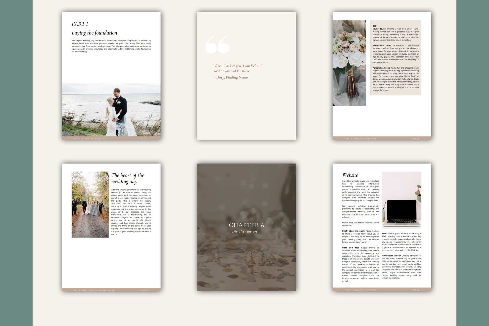Viewport: 489px width, 326px height.
Task: Open the 'PART I Laying the foundation' page thumbnail
Action: [111, 76]
